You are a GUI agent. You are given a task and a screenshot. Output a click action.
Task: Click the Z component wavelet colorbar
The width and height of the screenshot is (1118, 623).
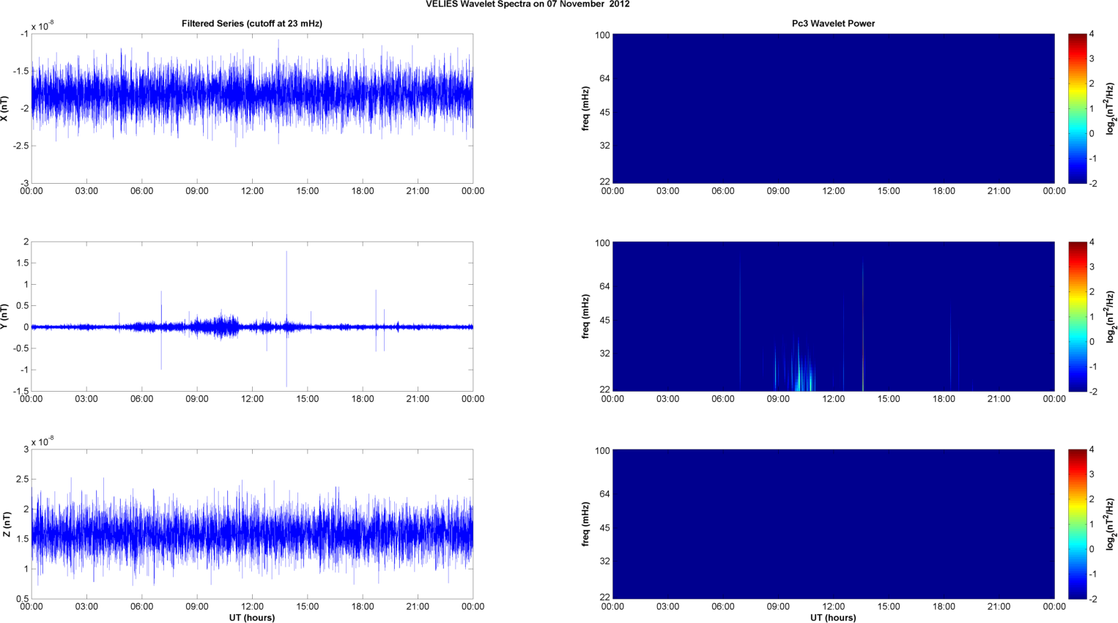1077,524
